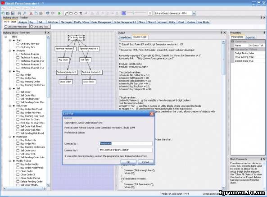Open the EA and Script Generator dropdown
Screen dimensions: 267x197
pyautogui.click(x=194, y=13)
